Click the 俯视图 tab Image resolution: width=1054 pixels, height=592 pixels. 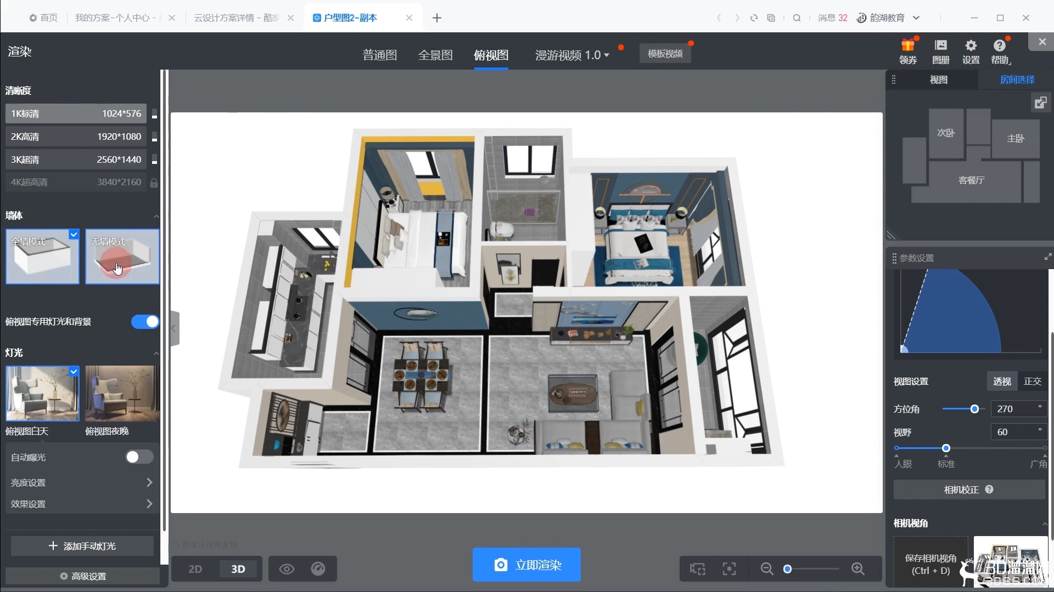(x=491, y=54)
